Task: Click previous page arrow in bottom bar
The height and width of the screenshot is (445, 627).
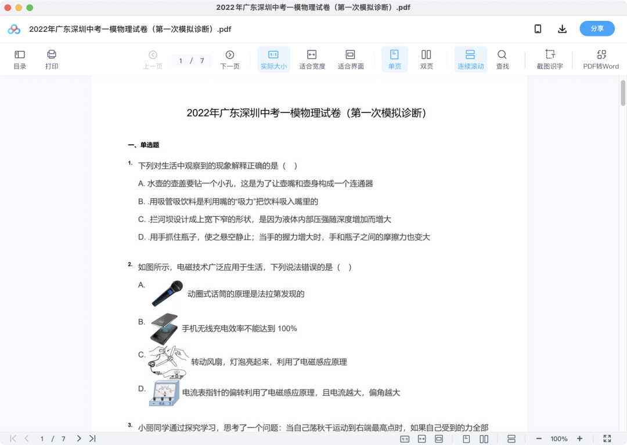Action: point(26,439)
